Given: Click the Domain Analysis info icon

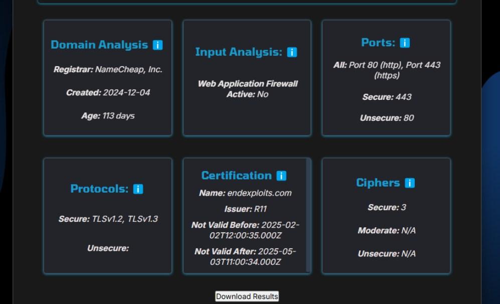Looking at the screenshot, I should tap(157, 45).
